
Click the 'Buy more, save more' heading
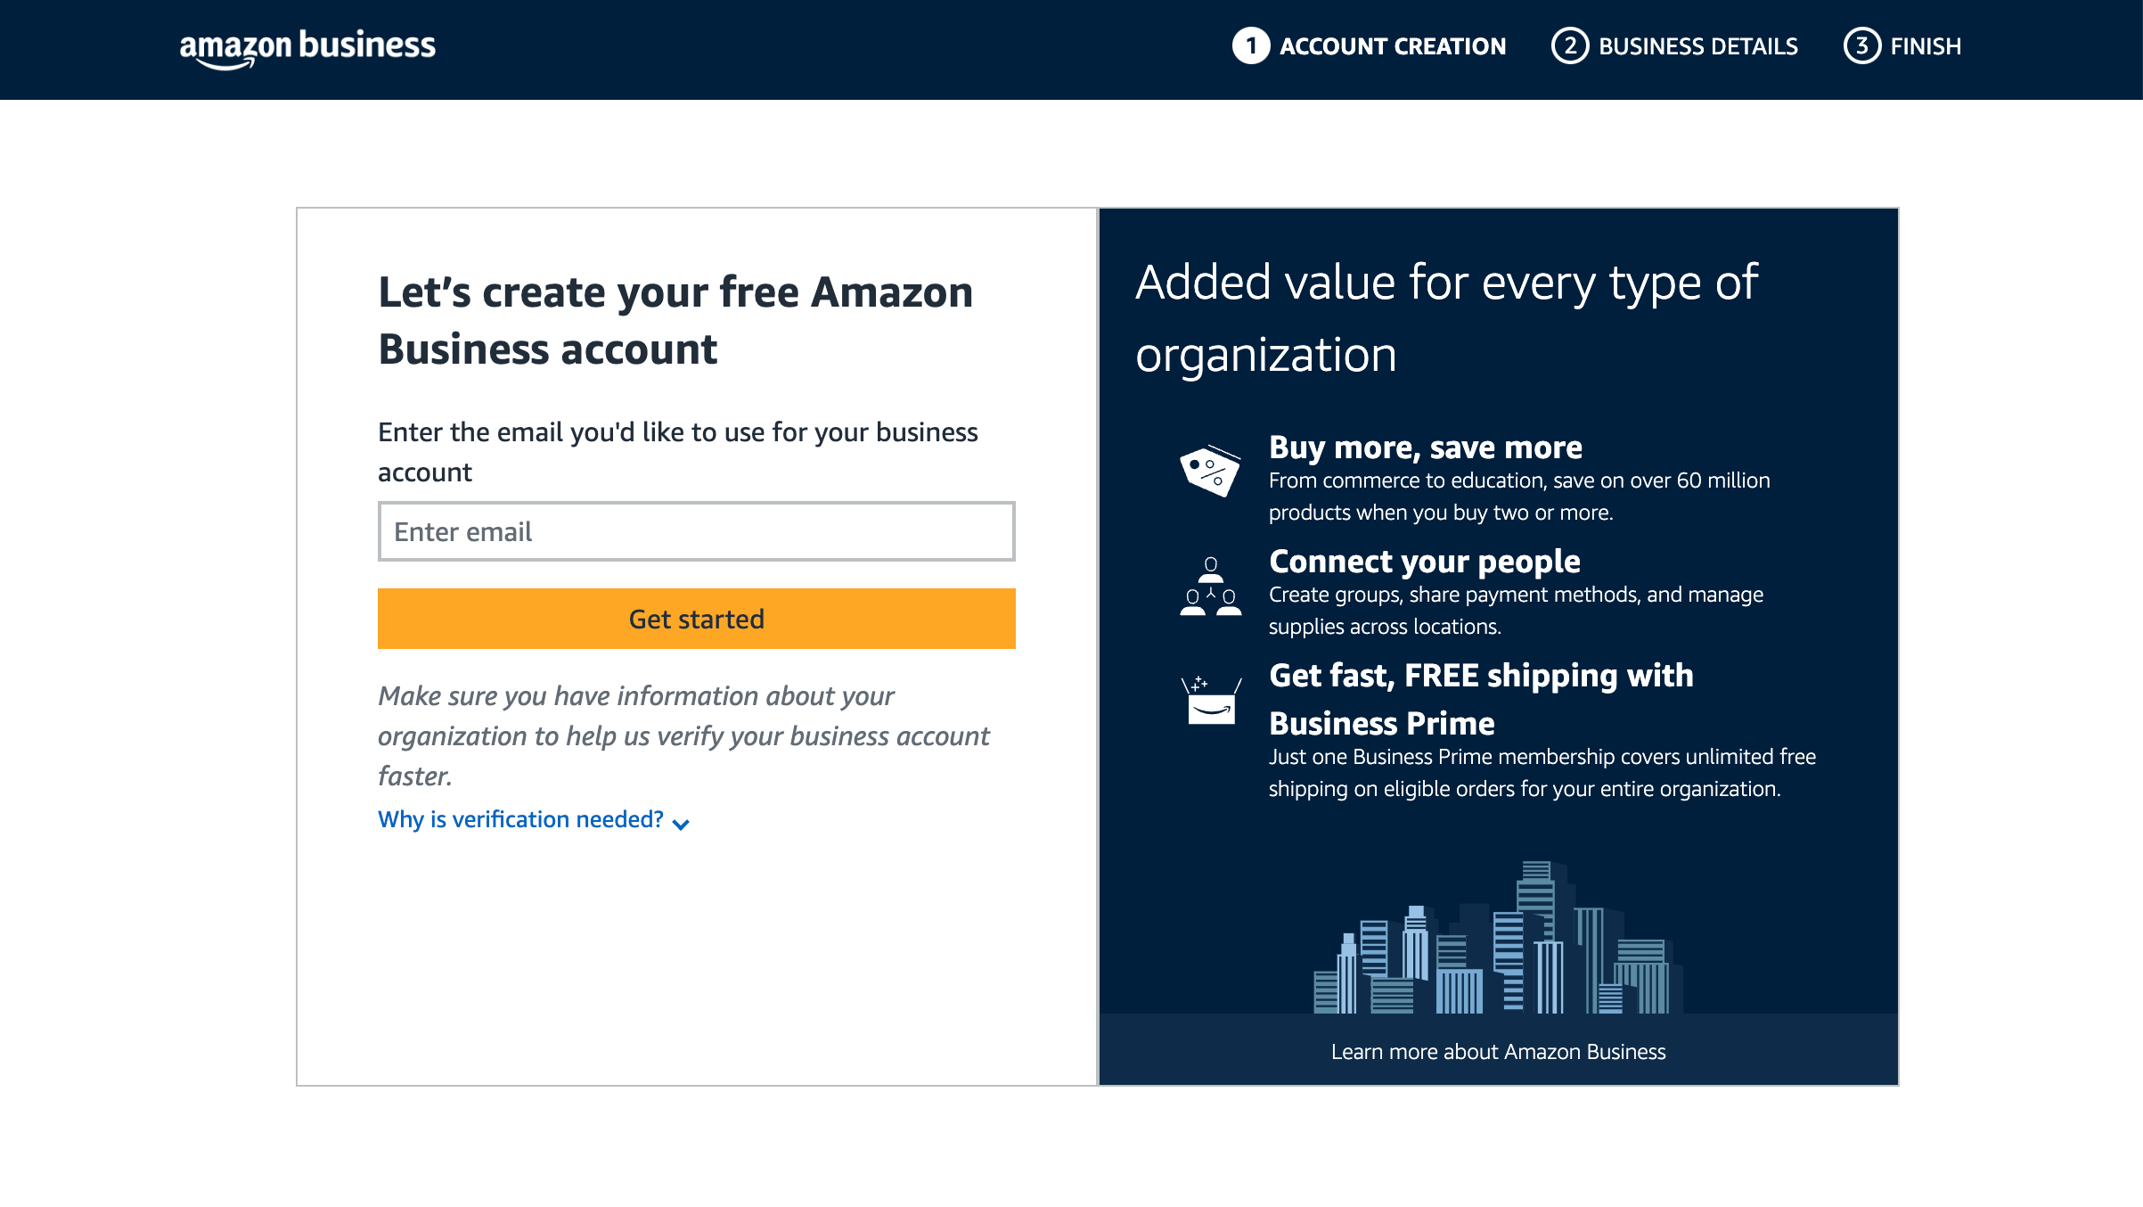pos(1426,447)
